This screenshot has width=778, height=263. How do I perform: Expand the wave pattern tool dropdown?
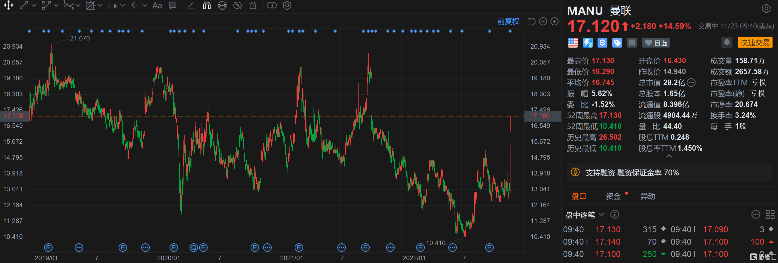[x=78, y=5]
